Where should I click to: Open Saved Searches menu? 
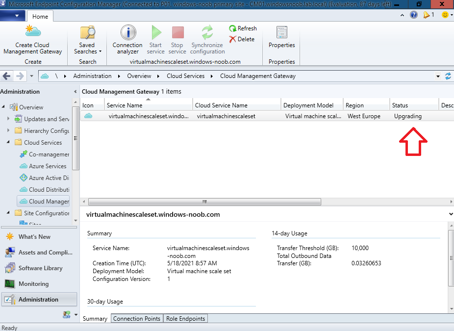[x=87, y=40]
